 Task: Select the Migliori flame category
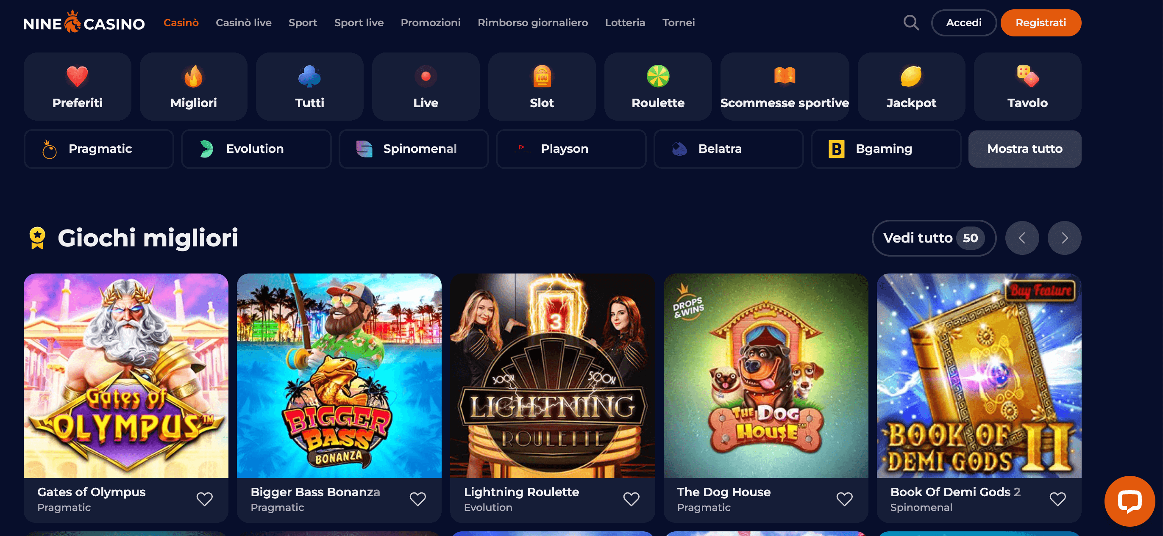point(193,87)
